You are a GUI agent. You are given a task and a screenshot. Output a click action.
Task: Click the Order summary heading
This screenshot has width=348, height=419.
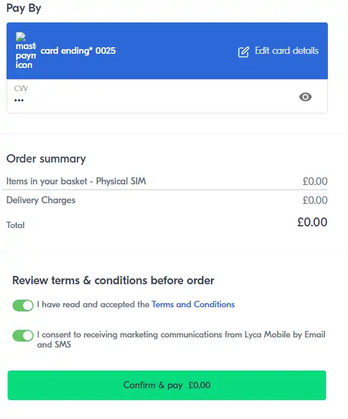(46, 159)
